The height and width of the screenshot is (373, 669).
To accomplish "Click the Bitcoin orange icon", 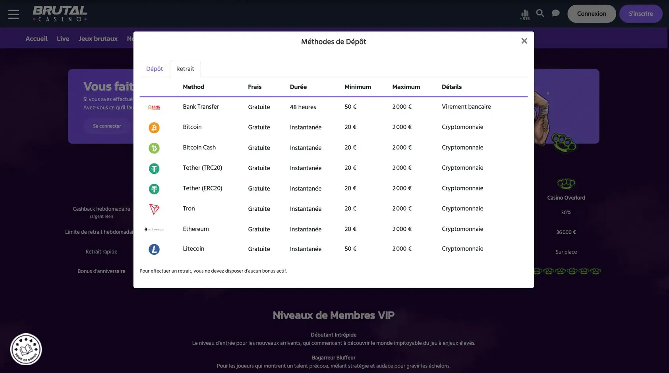I will tap(154, 127).
